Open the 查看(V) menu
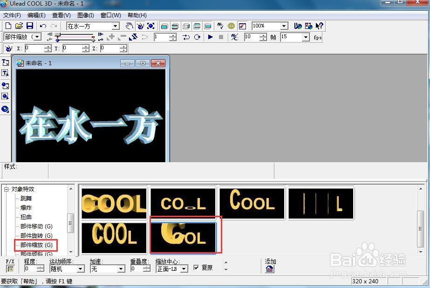Viewport: 430px width, 288px height. tap(61, 15)
